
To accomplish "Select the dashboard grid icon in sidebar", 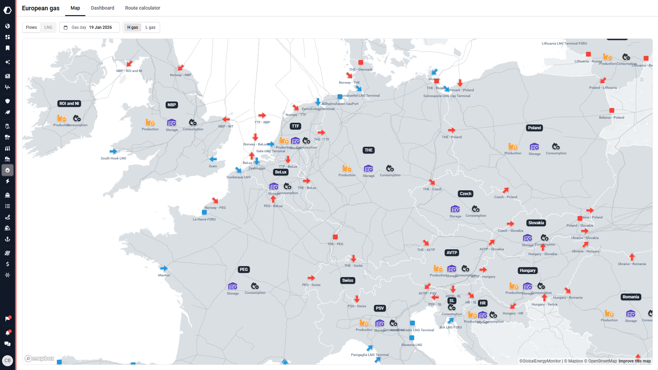I will [8, 37].
